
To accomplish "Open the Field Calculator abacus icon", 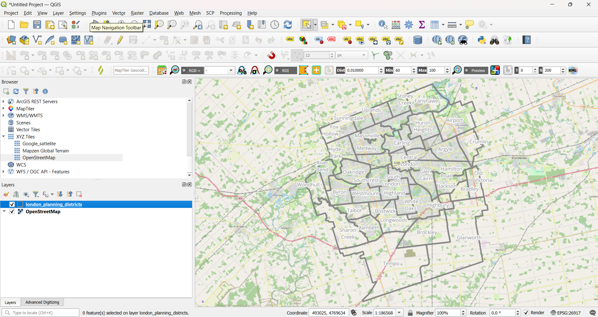I will (396, 25).
